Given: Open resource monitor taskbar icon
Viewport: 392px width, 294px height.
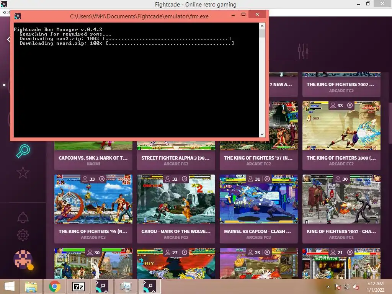Looking at the screenshot, I should [126, 286].
